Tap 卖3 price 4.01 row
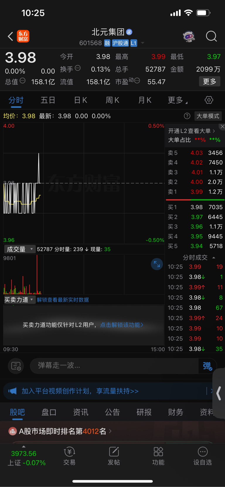 pos(195,172)
